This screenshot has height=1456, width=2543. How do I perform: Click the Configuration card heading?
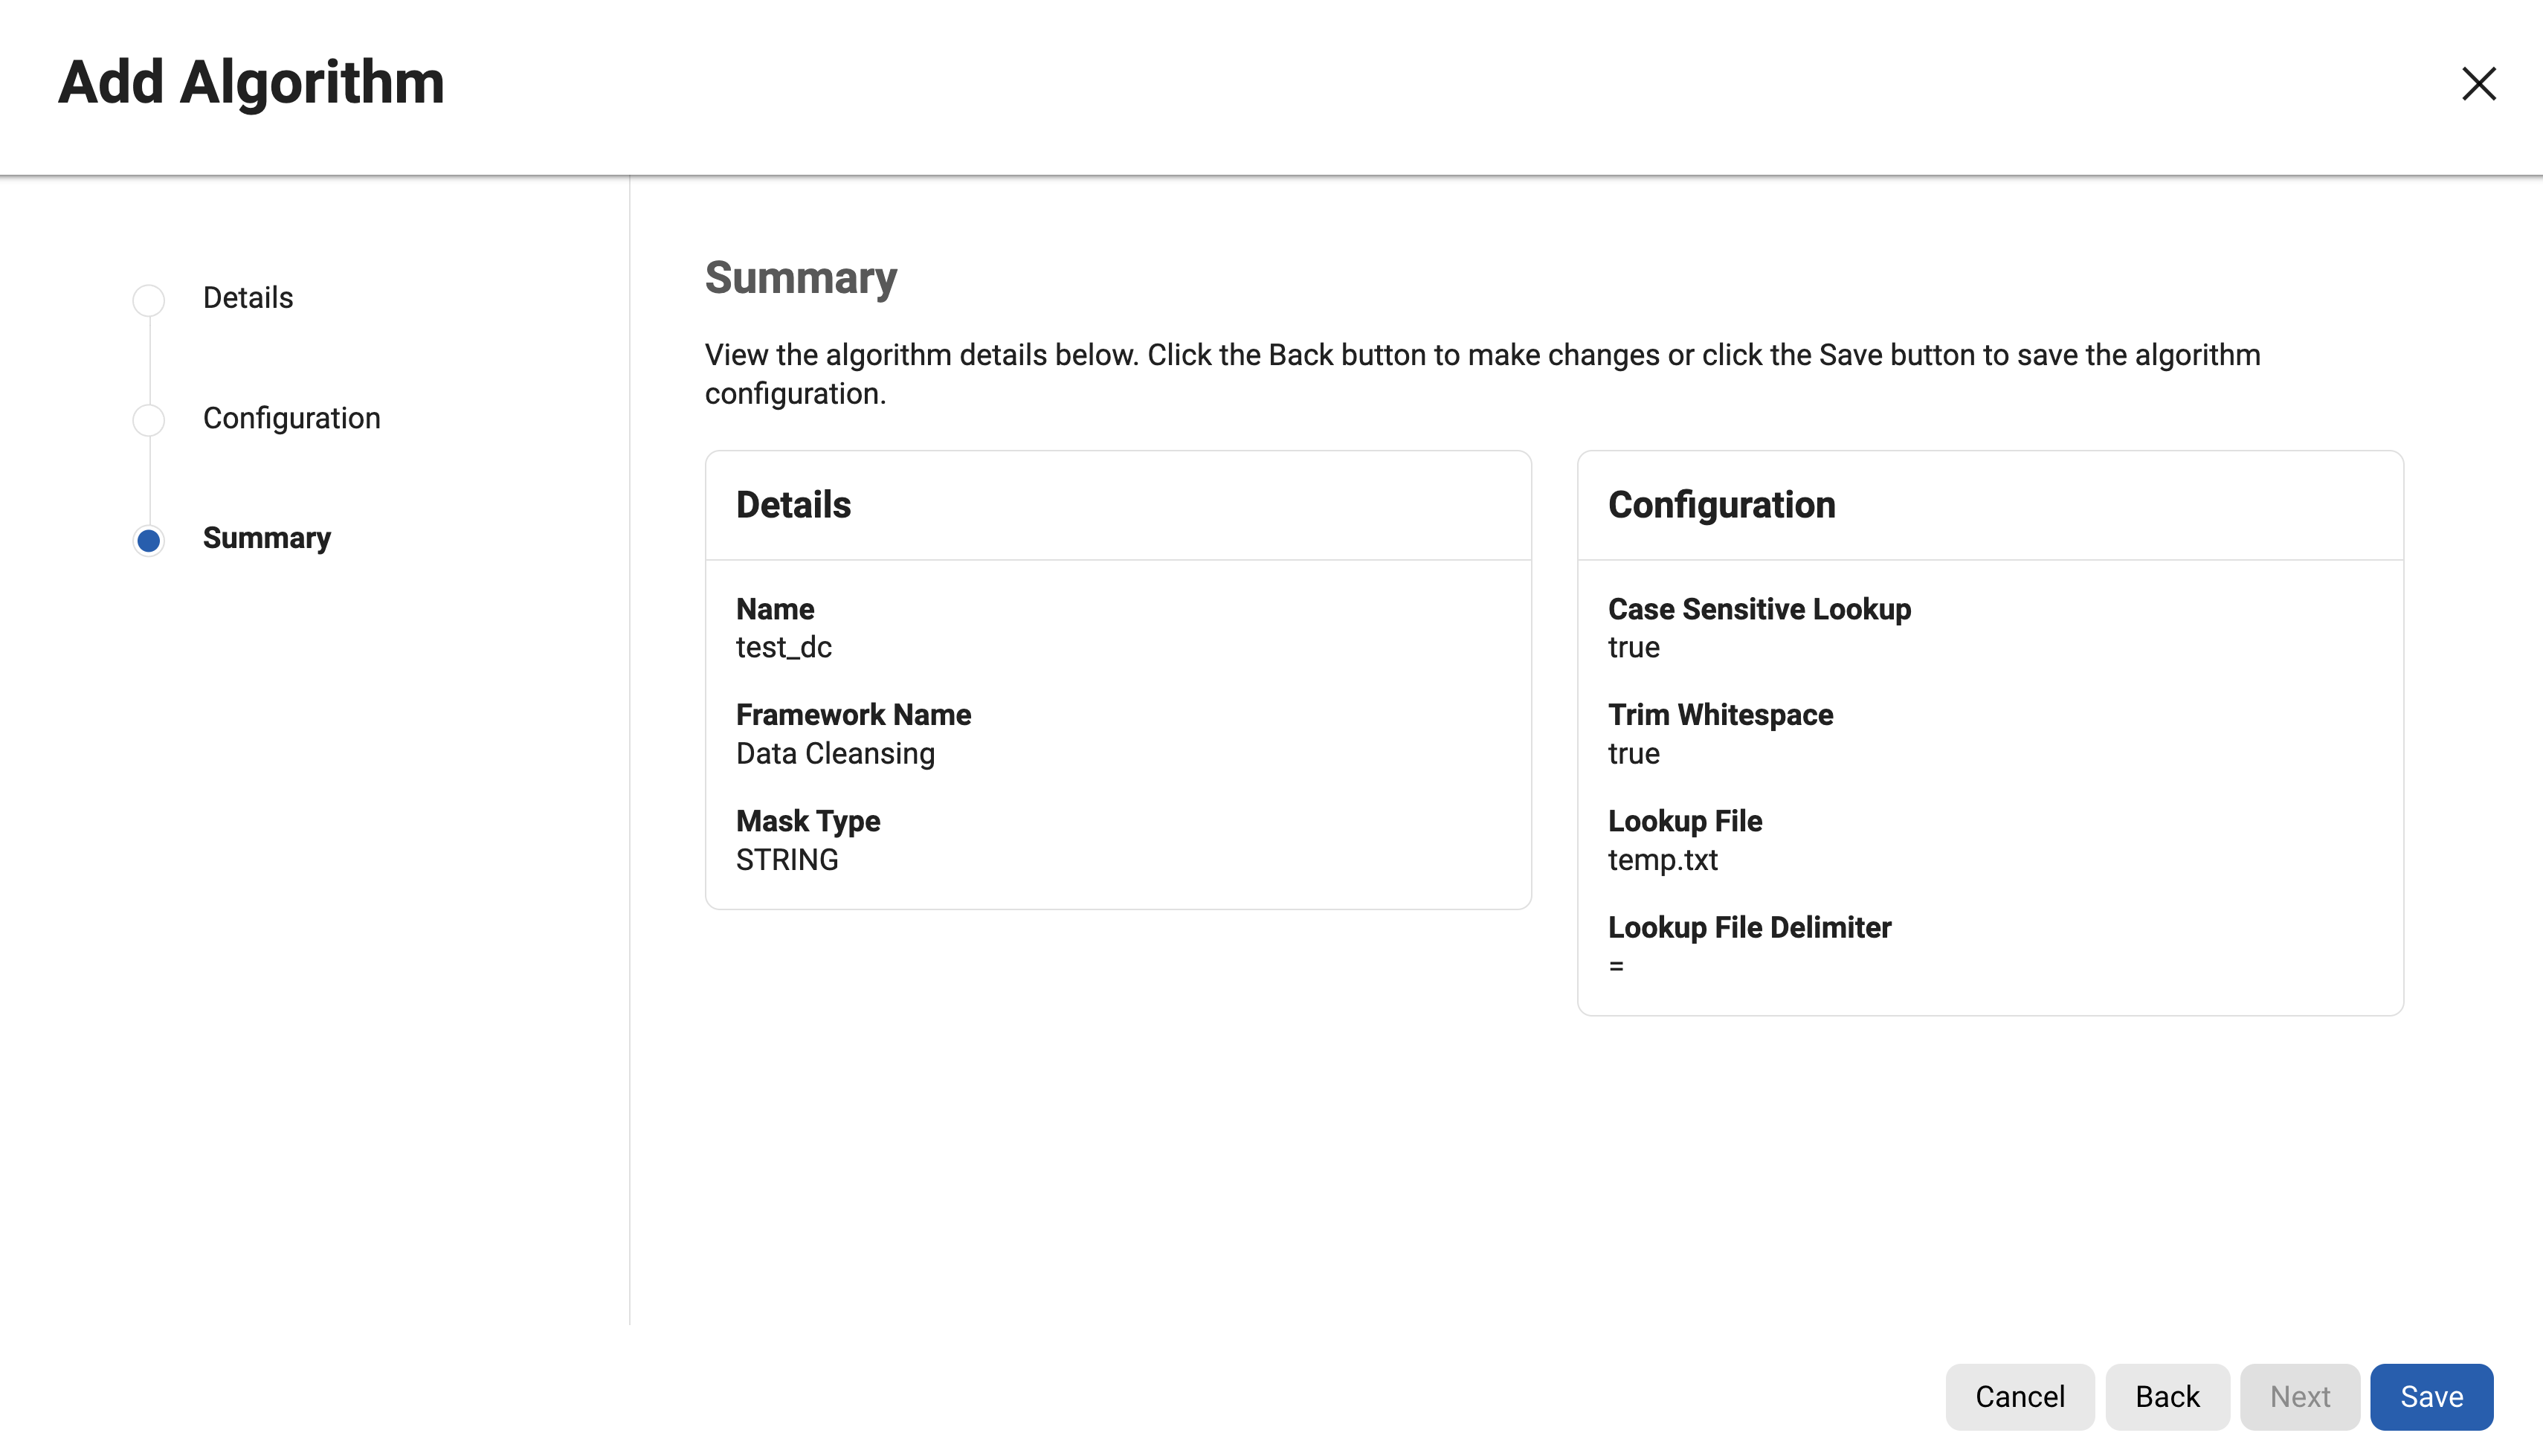coord(1721,505)
